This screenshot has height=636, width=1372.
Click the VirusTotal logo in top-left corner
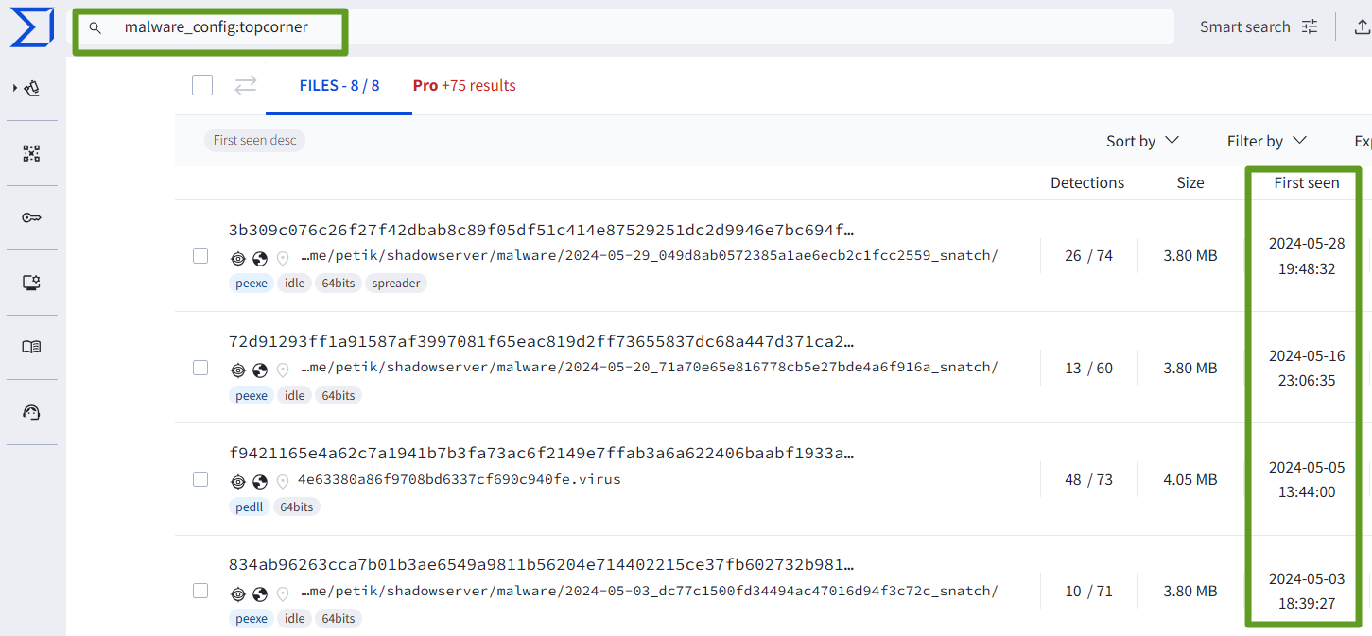(31, 26)
